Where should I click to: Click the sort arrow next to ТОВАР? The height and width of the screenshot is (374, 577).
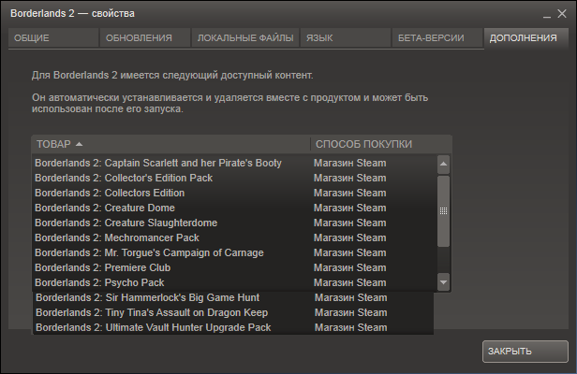pos(79,144)
